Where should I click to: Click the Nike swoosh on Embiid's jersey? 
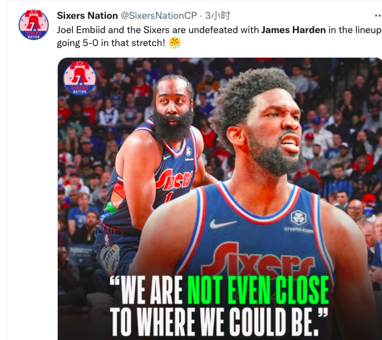222,224
